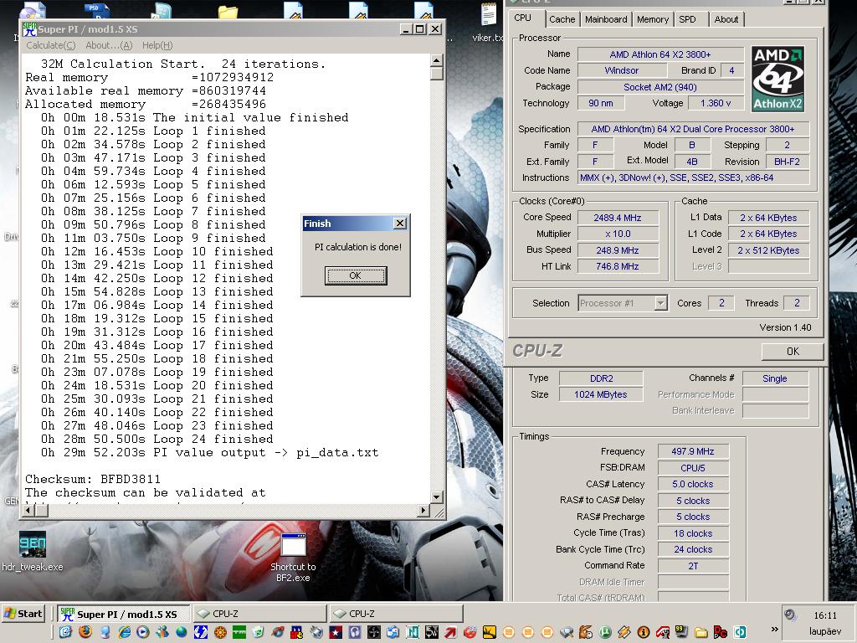This screenshot has height=643, width=857.
Task: Switch to the Mainboard tab in CPU-Z
Action: pos(606,19)
